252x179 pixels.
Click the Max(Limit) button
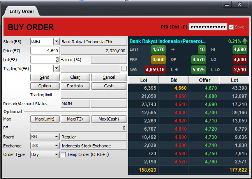click(x=45, y=119)
